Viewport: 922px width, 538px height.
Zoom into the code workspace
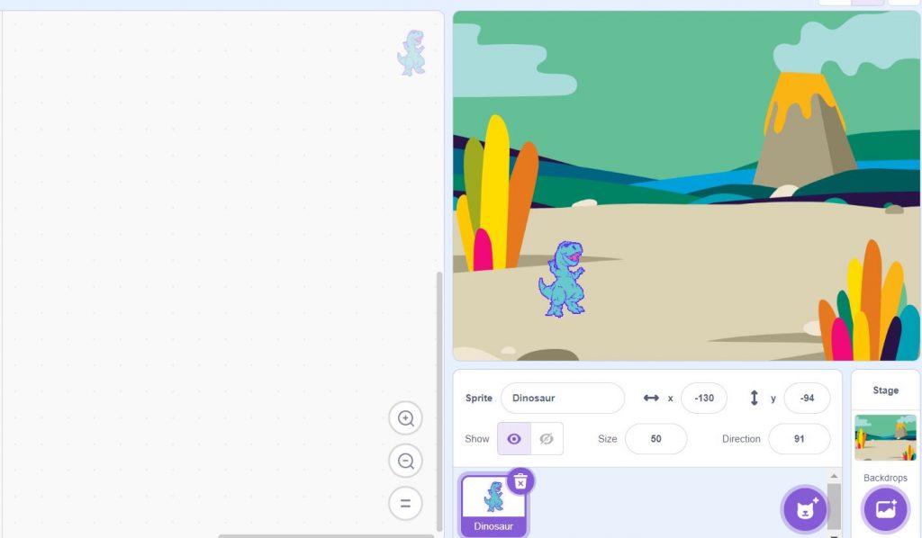click(405, 418)
